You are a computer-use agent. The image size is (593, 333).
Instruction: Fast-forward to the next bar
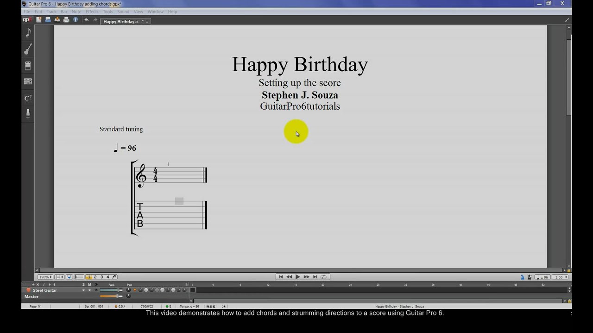click(306, 277)
